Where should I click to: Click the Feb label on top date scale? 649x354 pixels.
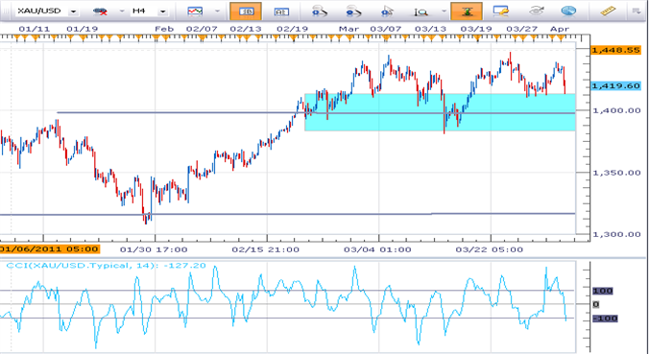pyautogui.click(x=164, y=29)
